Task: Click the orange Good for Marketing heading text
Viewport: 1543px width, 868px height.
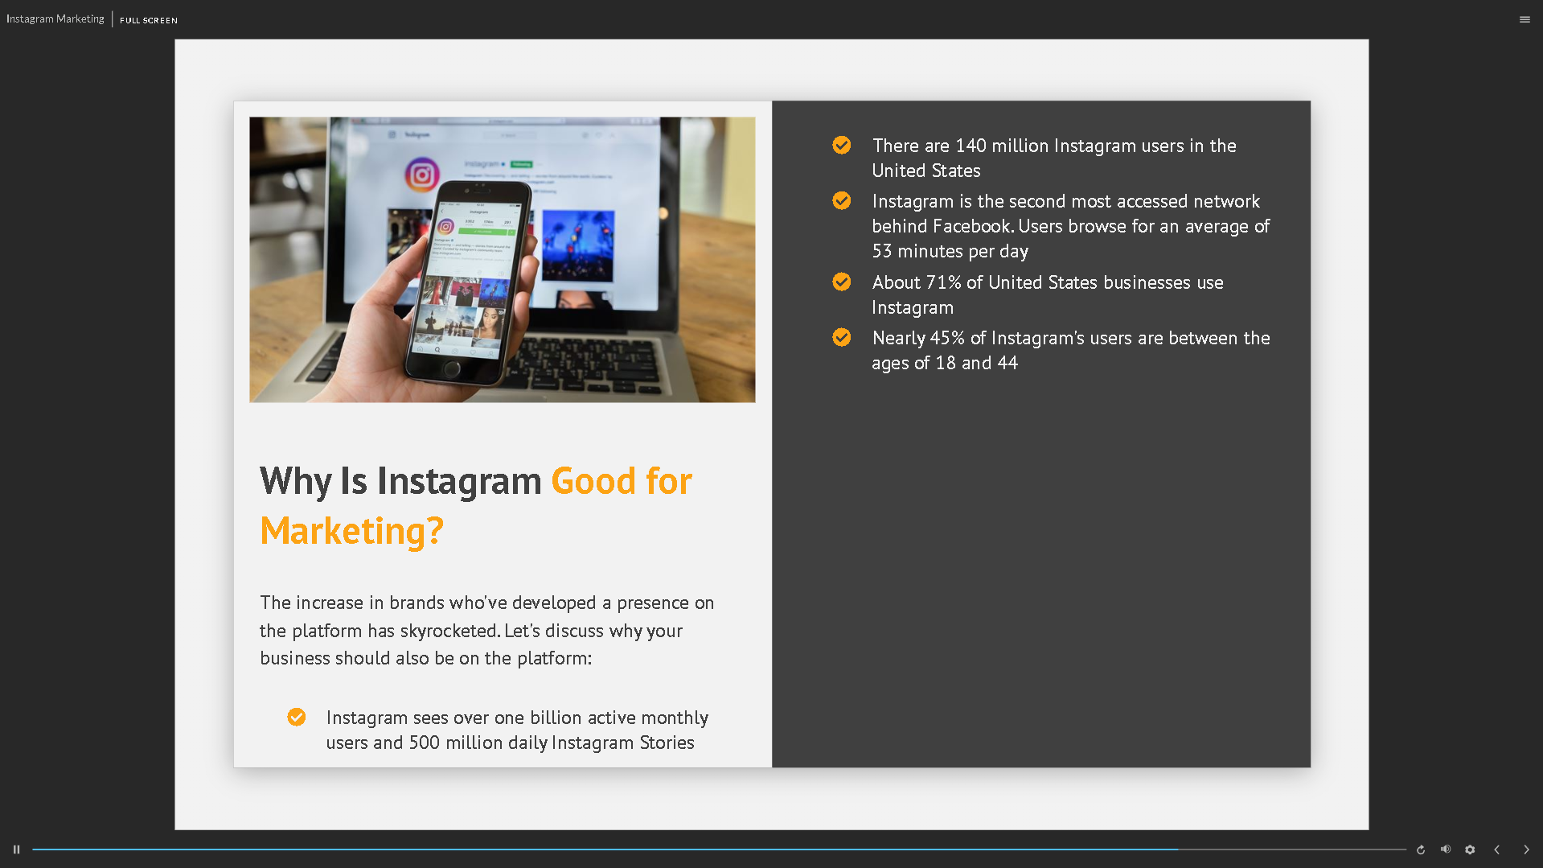Action: [621, 480]
